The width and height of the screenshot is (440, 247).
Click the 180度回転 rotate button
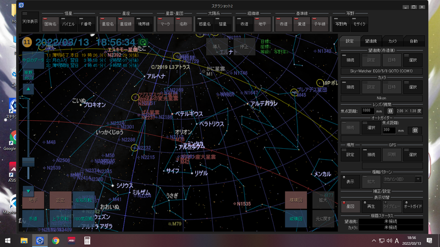[84, 218]
